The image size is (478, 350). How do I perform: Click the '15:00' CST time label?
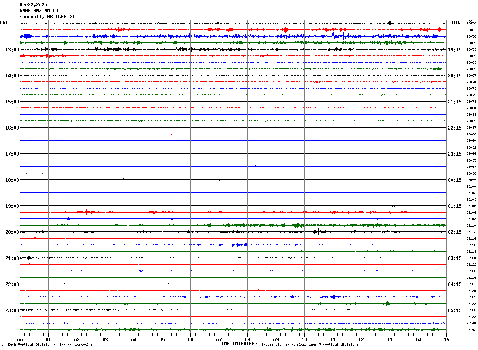[12, 102]
